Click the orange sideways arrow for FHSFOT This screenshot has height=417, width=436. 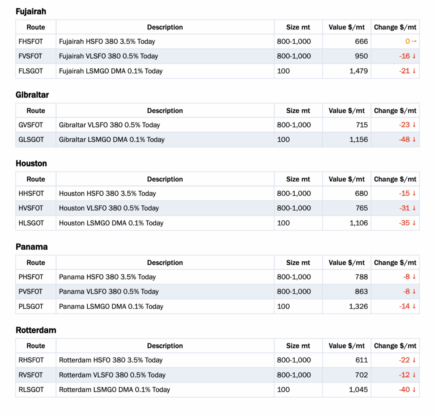coord(414,41)
